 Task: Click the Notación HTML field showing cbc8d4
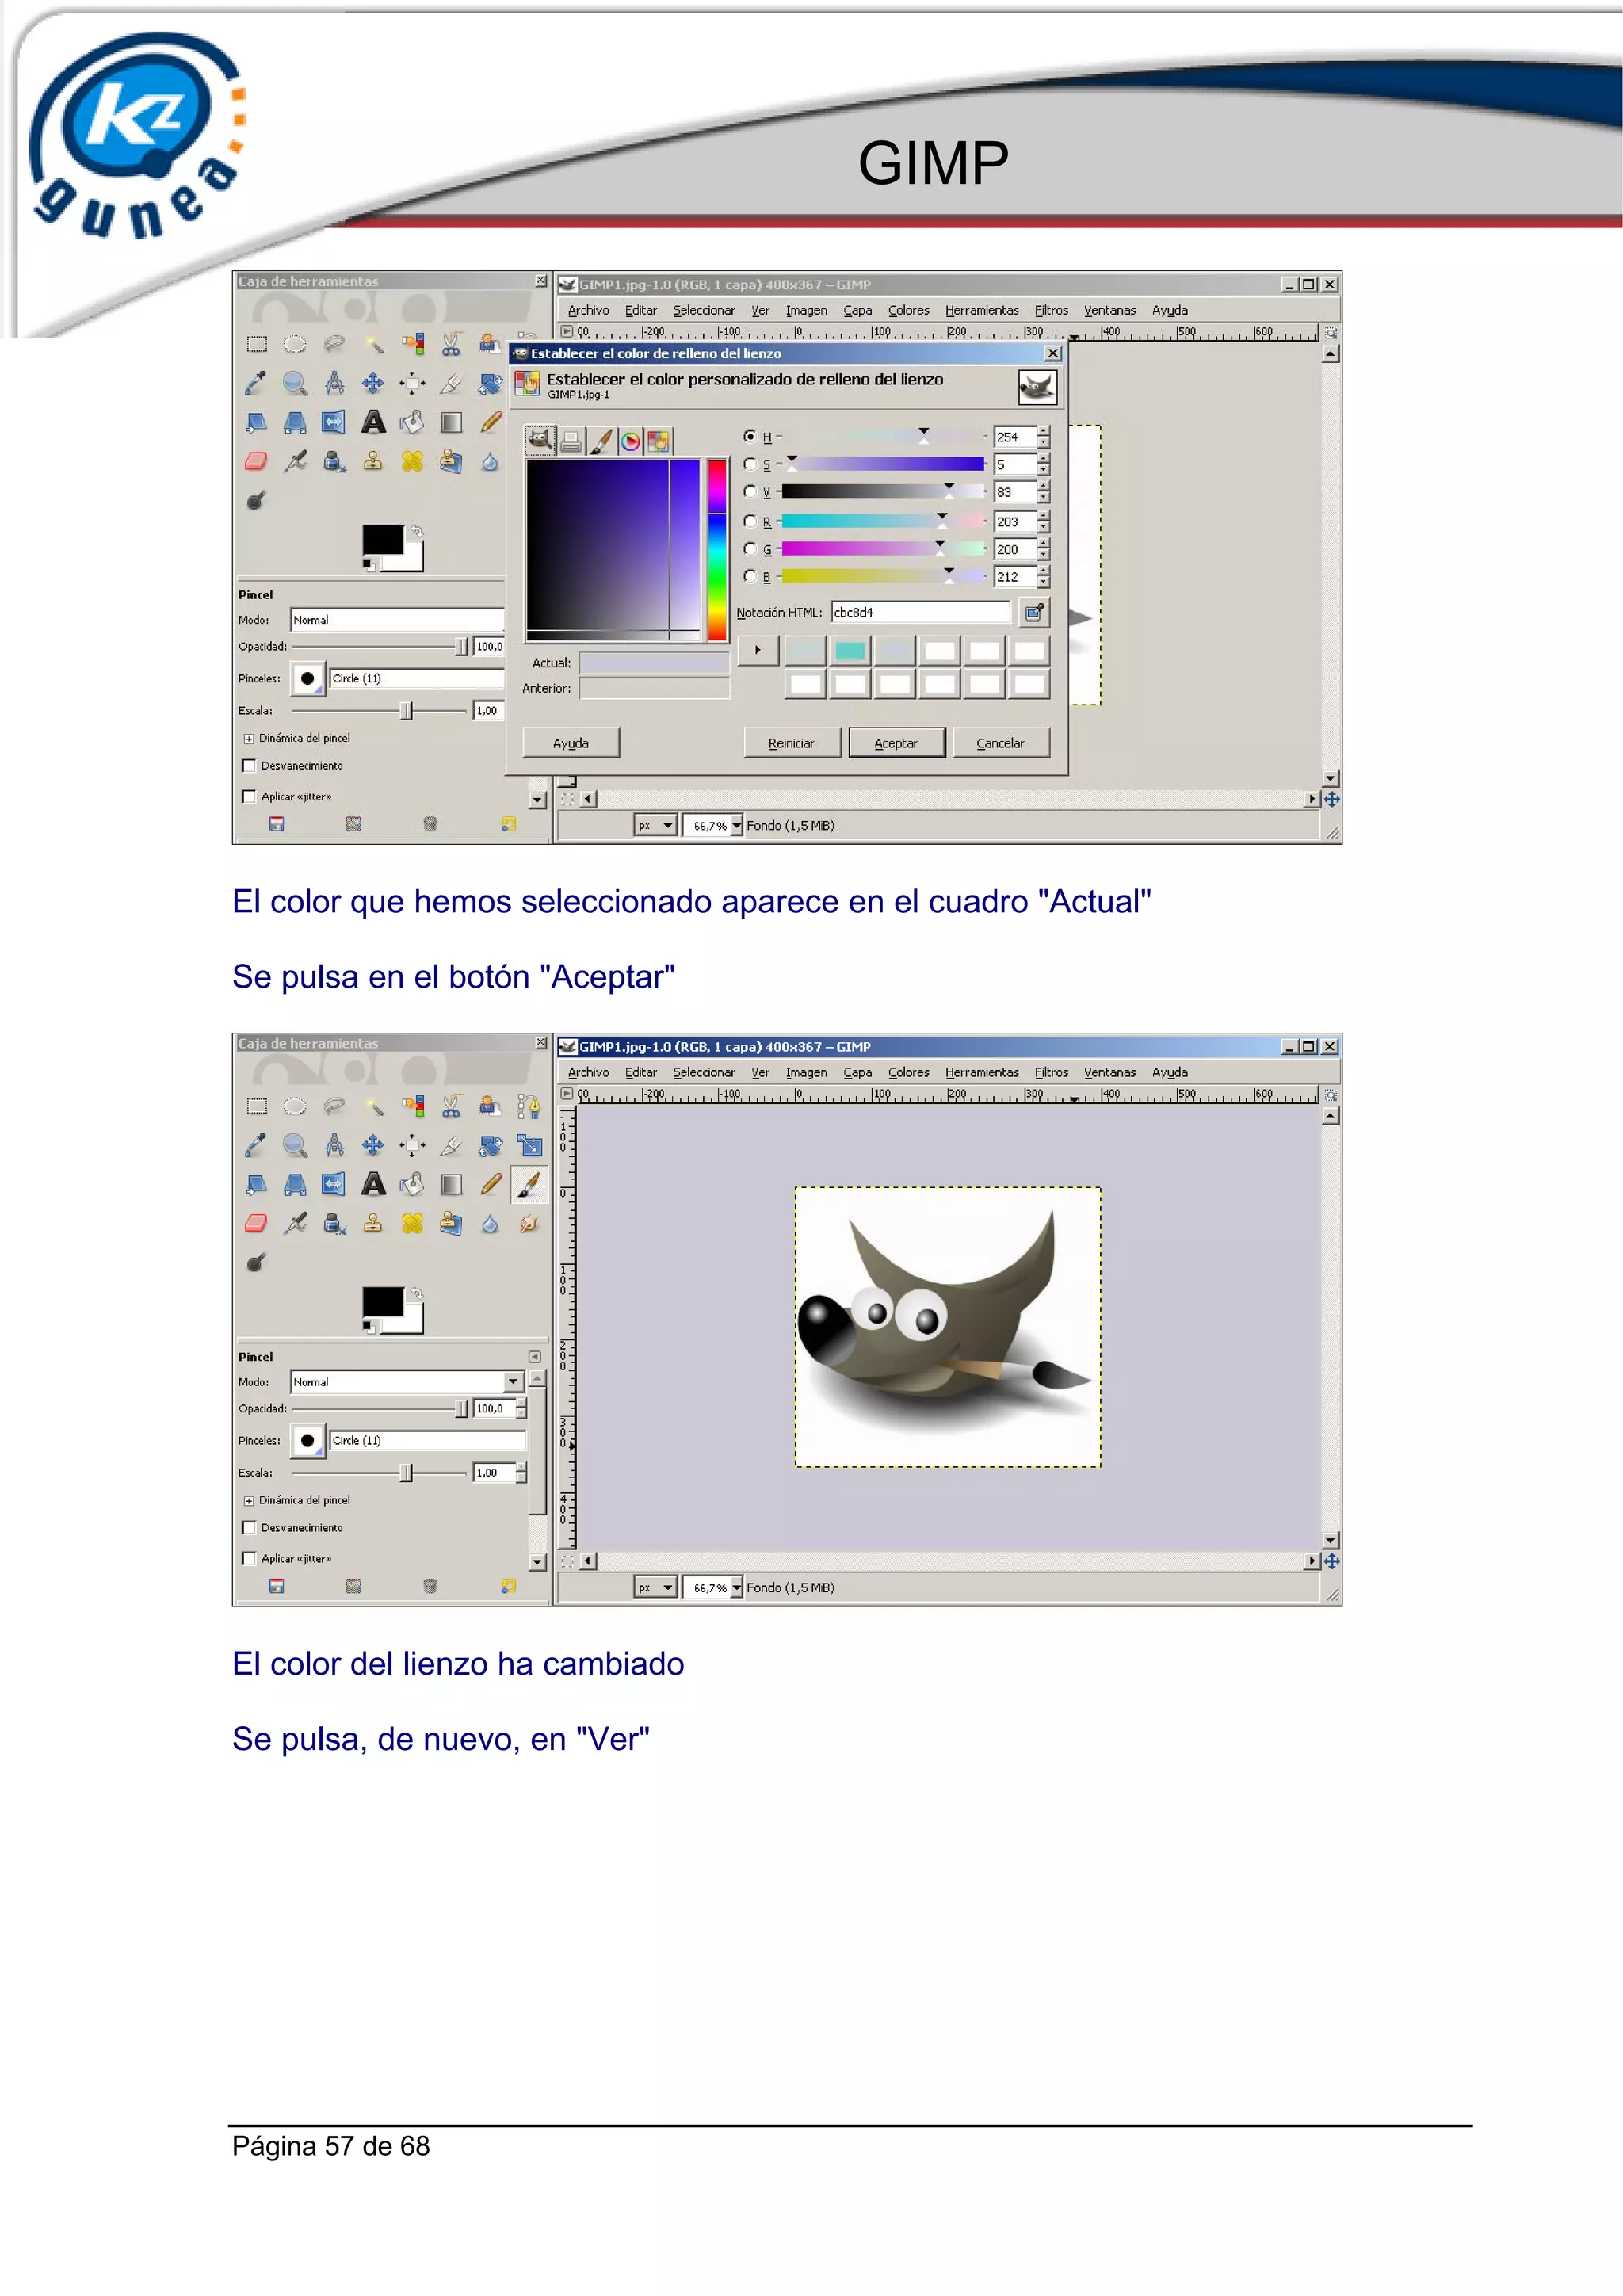coord(920,612)
